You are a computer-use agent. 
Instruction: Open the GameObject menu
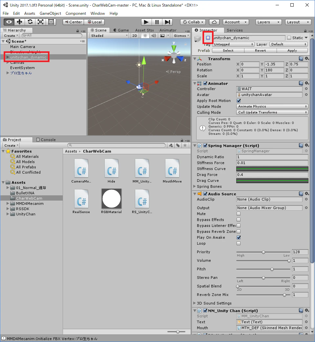(50, 13)
